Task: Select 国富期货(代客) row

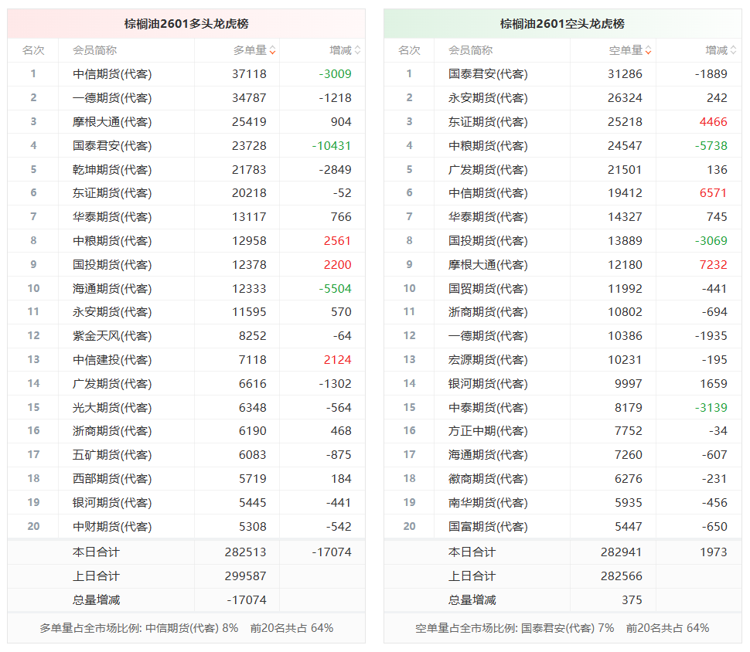Action: [x=563, y=527]
